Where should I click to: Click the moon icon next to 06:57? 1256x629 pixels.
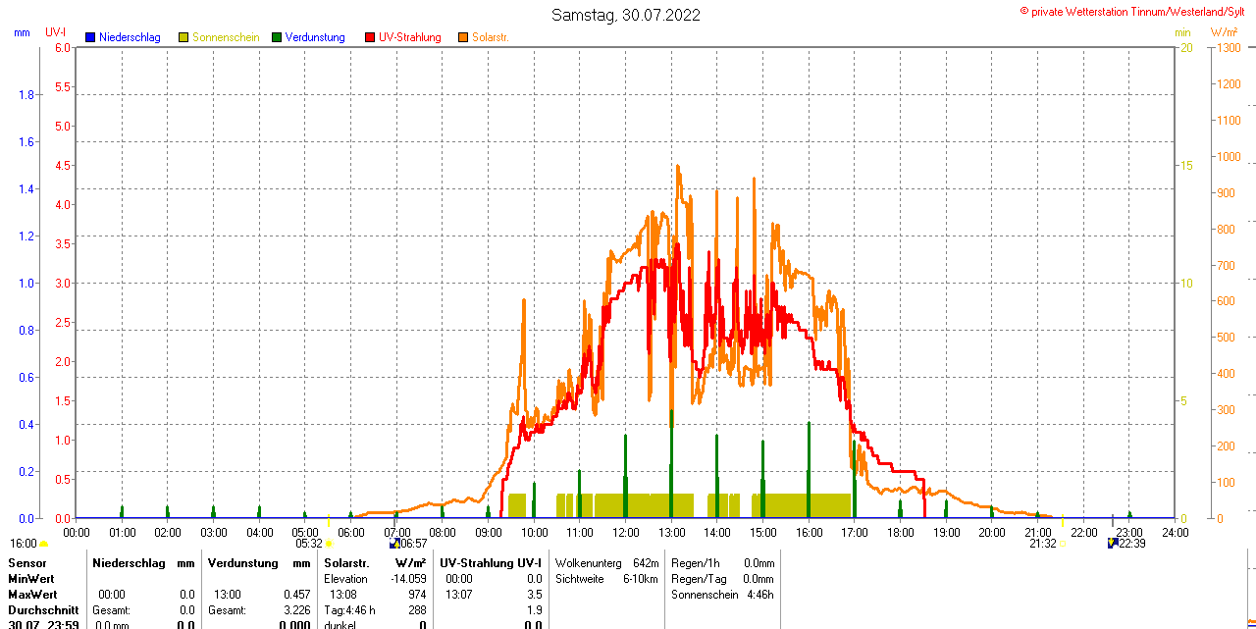pos(394,544)
